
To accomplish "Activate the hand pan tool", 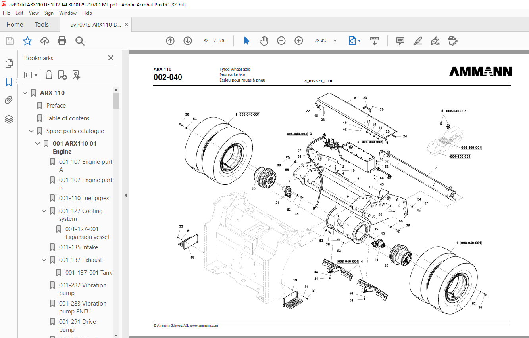I will point(264,41).
